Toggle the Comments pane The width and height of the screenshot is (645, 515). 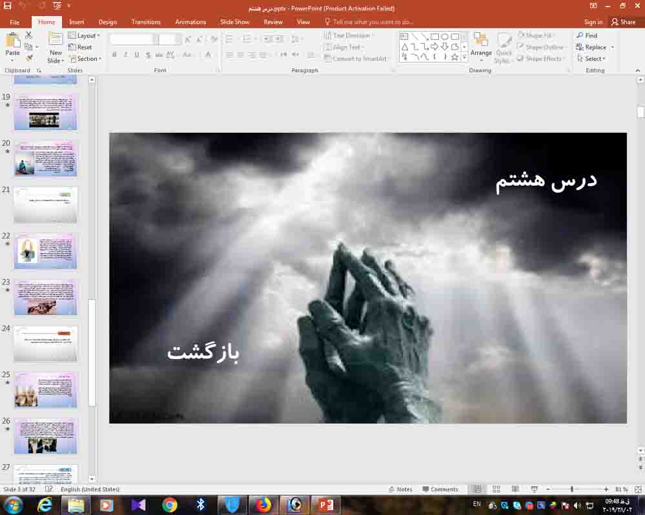tap(440, 489)
